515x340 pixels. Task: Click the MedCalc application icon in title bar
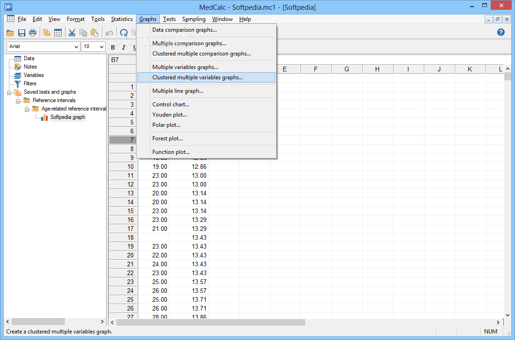tap(8, 7)
